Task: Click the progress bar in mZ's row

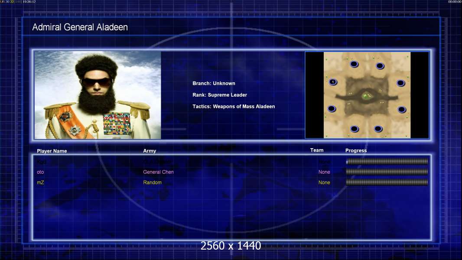Action: (x=387, y=182)
